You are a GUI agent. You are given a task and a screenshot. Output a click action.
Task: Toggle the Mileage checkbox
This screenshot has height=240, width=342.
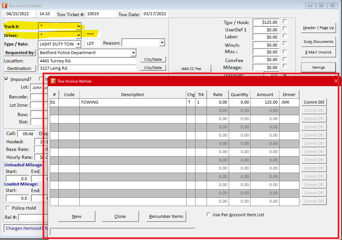click(285, 66)
